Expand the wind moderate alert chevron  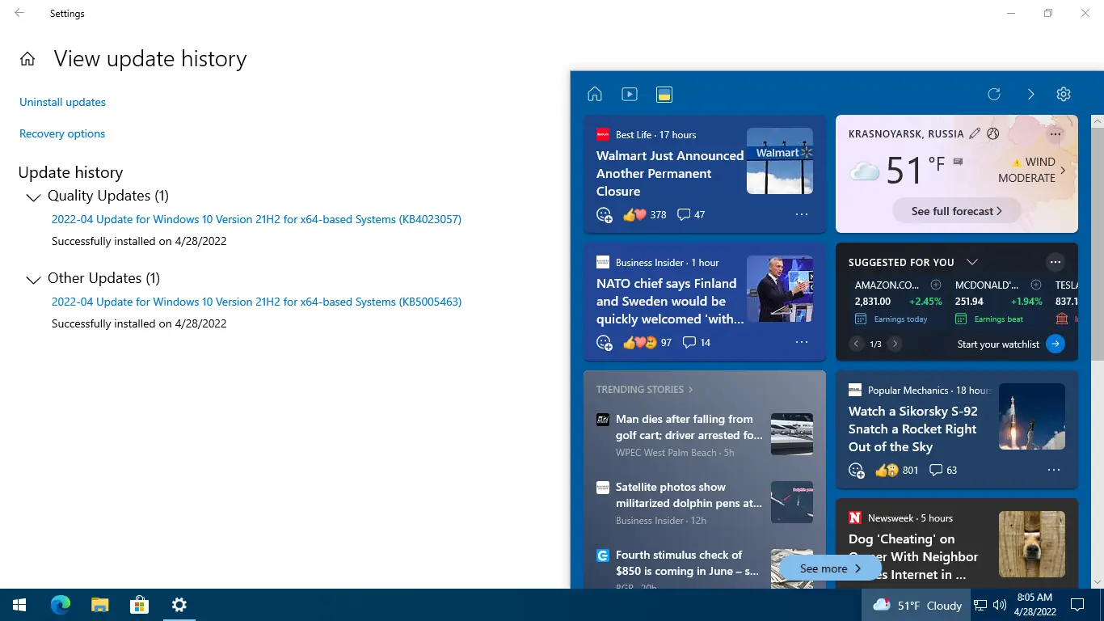(1063, 170)
